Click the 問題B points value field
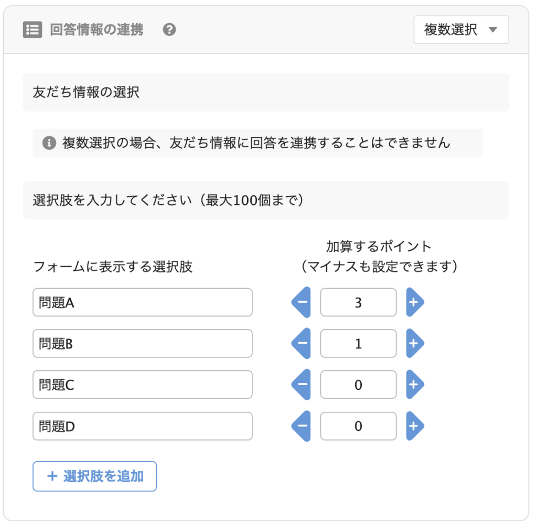 click(358, 343)
